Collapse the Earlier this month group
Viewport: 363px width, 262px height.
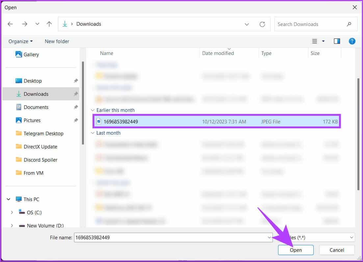click(x=92, y=110)
